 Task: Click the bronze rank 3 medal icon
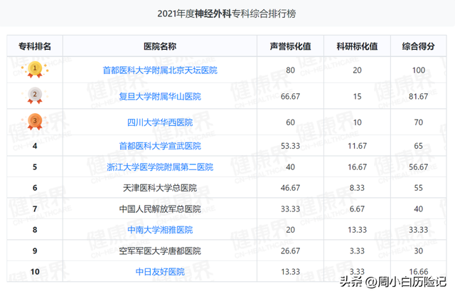coord(35,122)
